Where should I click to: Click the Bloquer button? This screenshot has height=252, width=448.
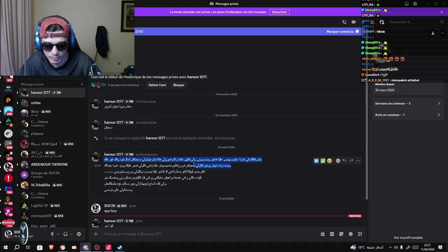(x=178, y=85)
